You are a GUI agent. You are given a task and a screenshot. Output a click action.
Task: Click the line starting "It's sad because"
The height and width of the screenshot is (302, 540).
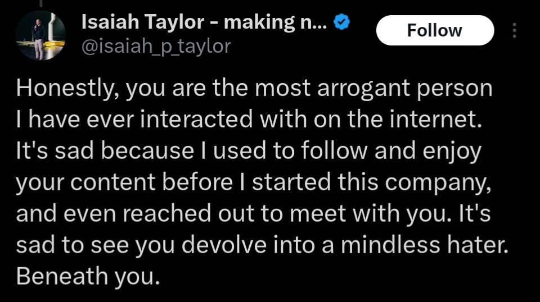248,152
